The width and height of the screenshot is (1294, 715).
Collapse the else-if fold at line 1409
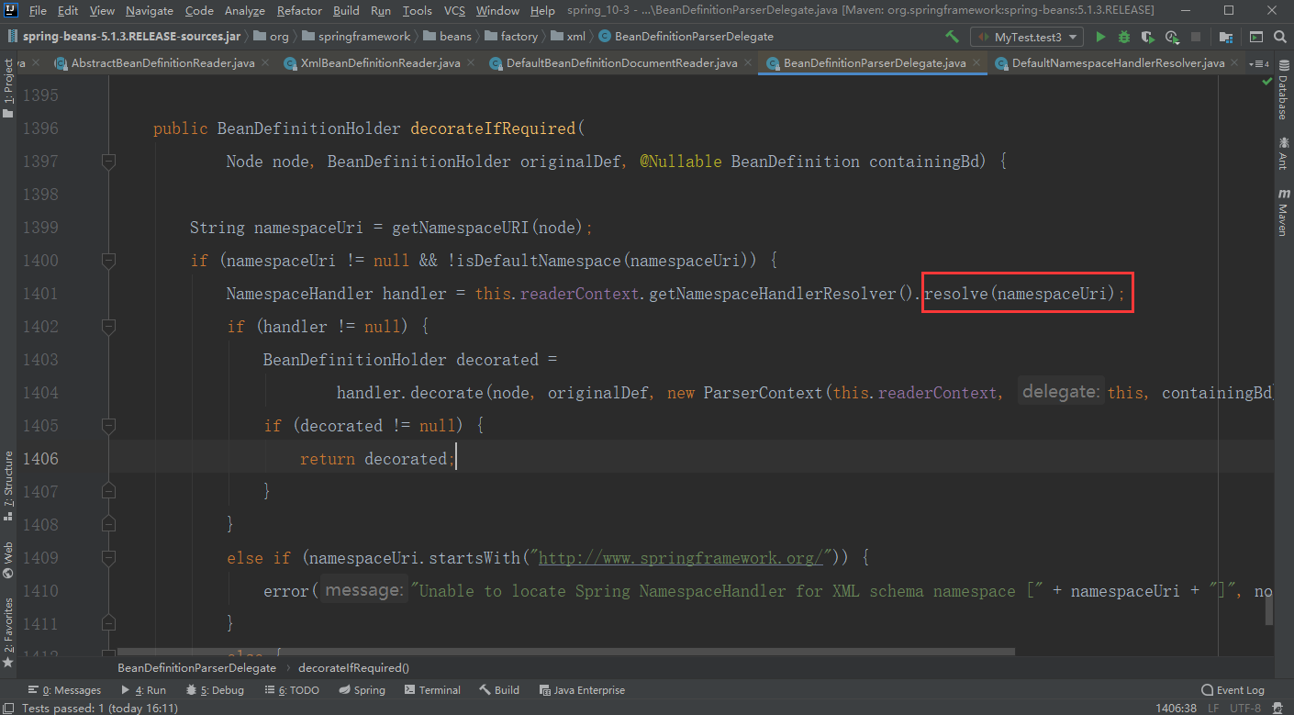(109, 558)
